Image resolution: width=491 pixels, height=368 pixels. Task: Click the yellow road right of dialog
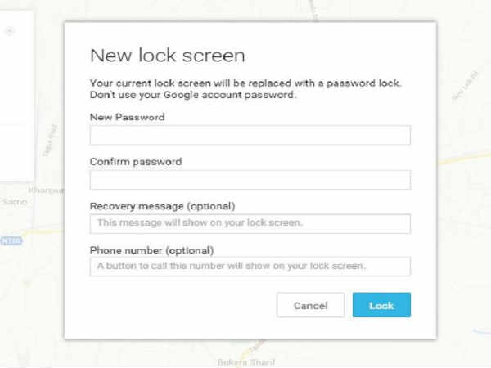click(463, 158)
